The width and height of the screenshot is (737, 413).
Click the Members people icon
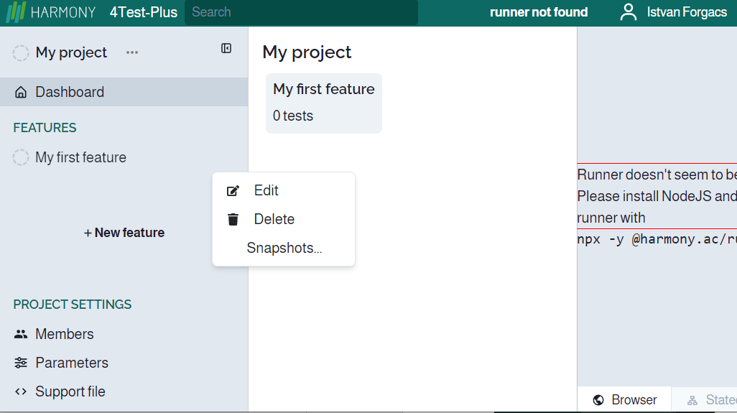pos(21,334)
